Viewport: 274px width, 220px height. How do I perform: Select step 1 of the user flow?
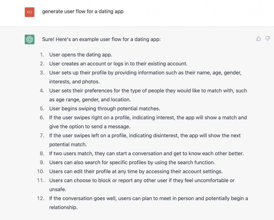(x=80, y=55)
